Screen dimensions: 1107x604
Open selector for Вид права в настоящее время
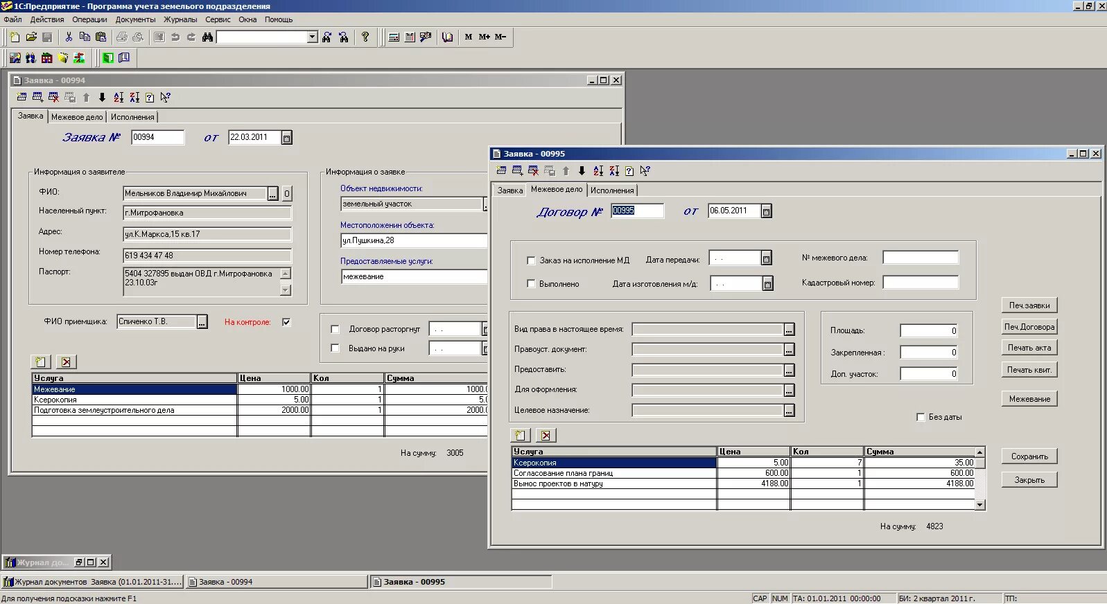pyautogui.click(x=789, y=330)
